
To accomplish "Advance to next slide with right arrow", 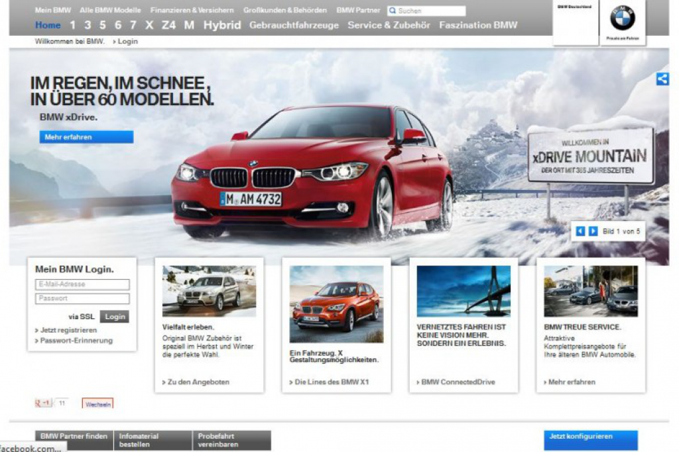I will click(x=592, y=231).
